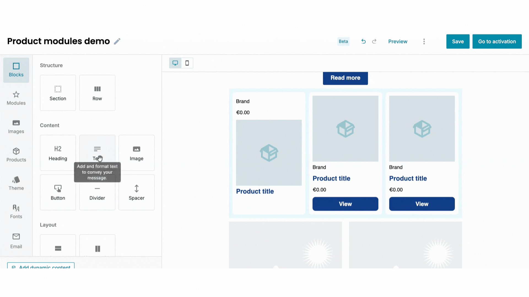Click the Save button
This screenshot has height=297, width=529.
(458, 42)
